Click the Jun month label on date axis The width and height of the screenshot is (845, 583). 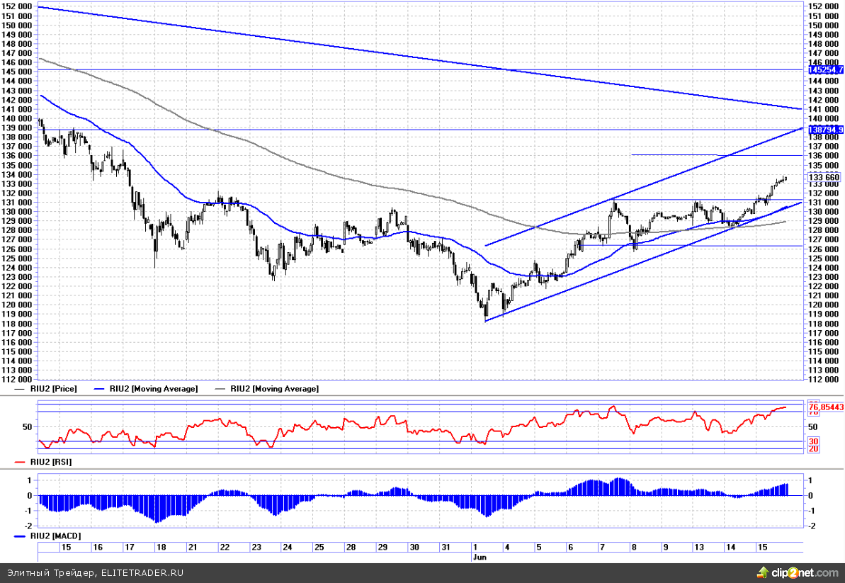(480, 557)
